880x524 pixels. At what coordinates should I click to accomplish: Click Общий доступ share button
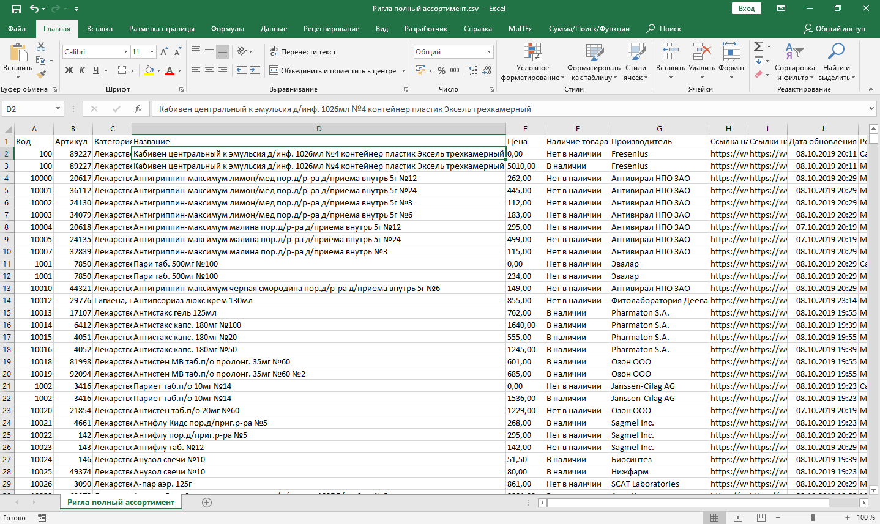click(x=835, y=29)
